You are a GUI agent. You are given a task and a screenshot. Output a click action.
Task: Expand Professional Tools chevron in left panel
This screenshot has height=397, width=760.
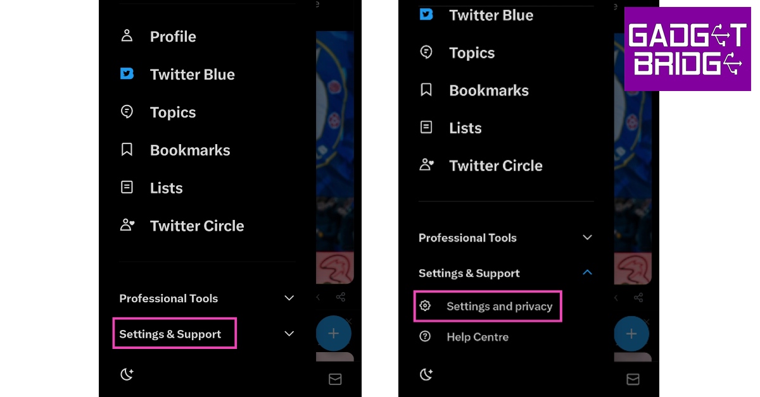pos(289,298)
